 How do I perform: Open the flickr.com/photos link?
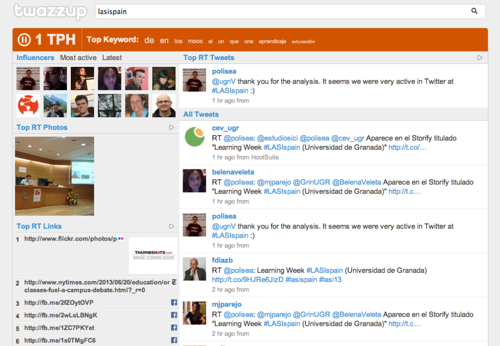(x=70, y=239)
